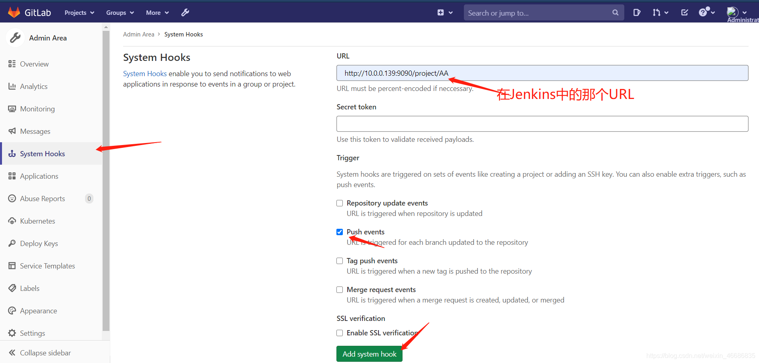Click the System Hooks breadcrumb text
Image resolution: width=759 pixels, height=363 pixels.
pyautogui.click(x=184, y=34)
